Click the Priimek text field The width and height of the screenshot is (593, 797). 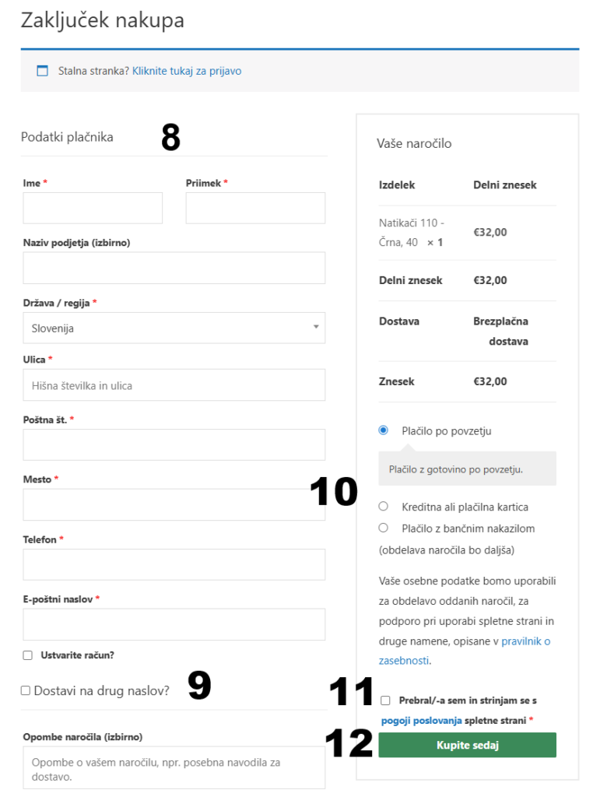pyautogui.click(x=255, y=208)
